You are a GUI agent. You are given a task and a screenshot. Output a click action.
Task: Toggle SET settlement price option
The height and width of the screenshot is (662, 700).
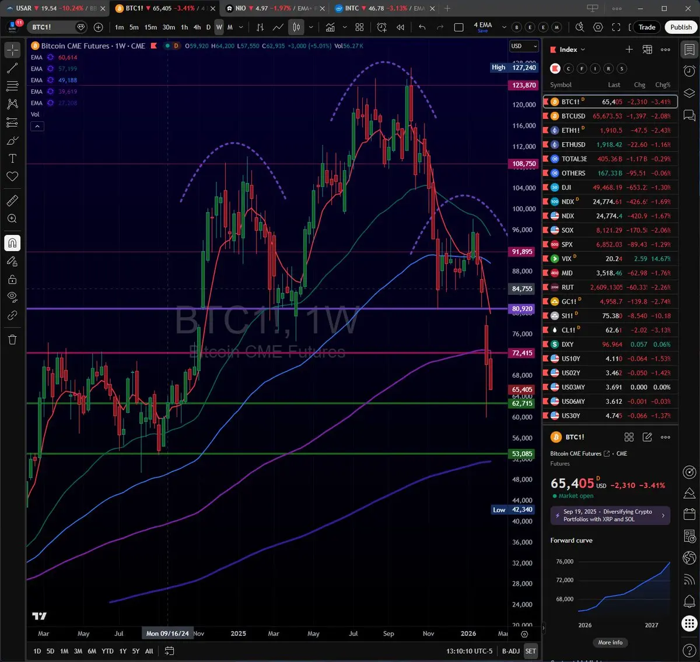click(x=530, y=651)
